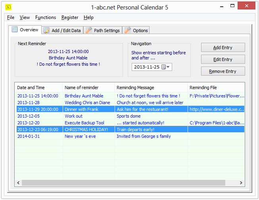Click '! Do not forget flowers this time !' table cell

pyautogui.click(x=148, y=96)
